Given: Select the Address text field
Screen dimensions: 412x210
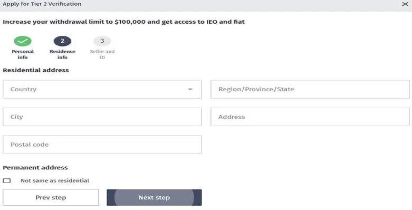Looking at the screenshot, I should click(x=310, y=117).
